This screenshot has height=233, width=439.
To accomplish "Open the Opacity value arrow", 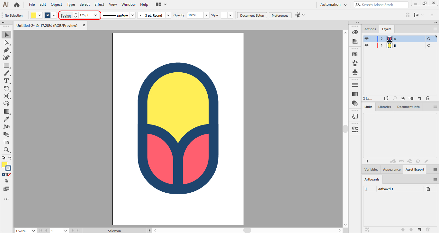I will tap(206, 15).
